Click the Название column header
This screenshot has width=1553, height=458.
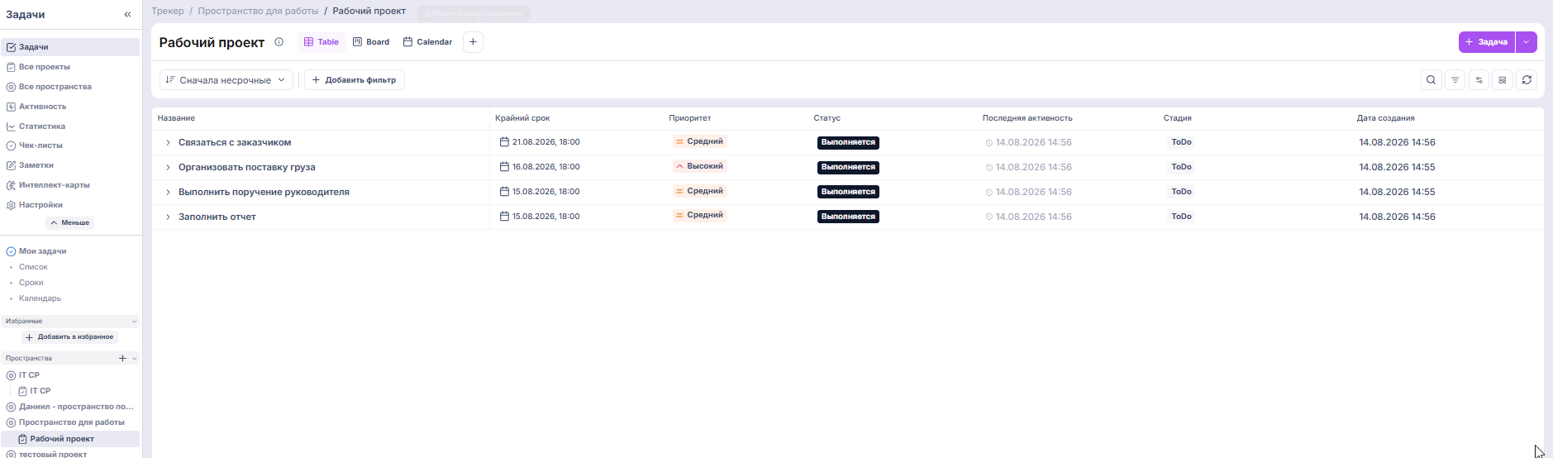coord(176,118)
